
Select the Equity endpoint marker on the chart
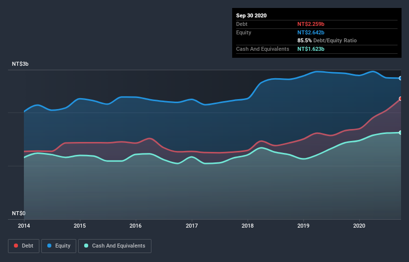[401, 78]
